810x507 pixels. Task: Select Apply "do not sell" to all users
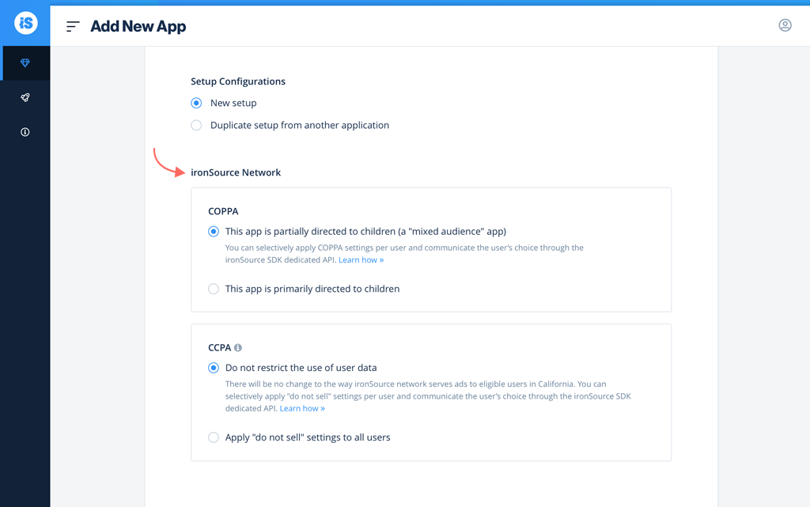pyautogui.click(x=214, y=437)
